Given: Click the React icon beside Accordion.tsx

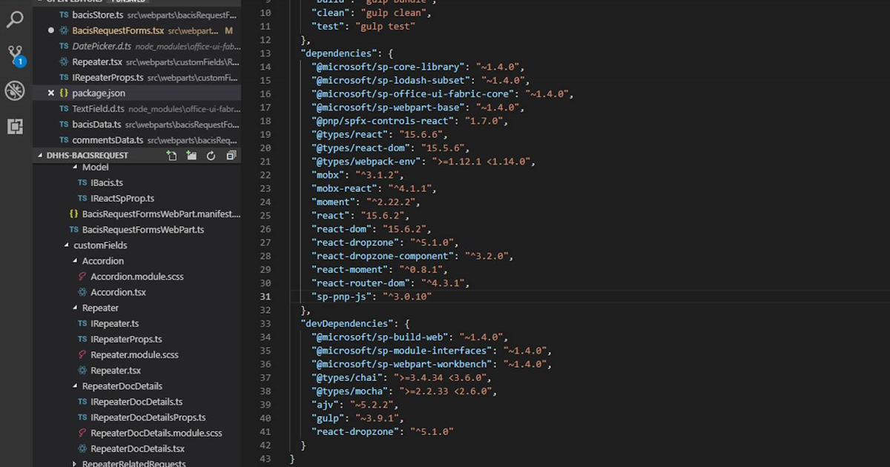Looking at the screenshot, I should (83, 292).
